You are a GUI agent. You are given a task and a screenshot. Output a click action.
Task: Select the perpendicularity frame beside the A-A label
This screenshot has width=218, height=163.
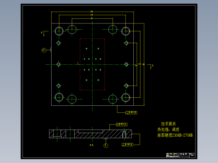127,145
